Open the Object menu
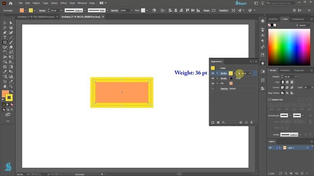This screenshot has width=314, height=176. [36, 3]
